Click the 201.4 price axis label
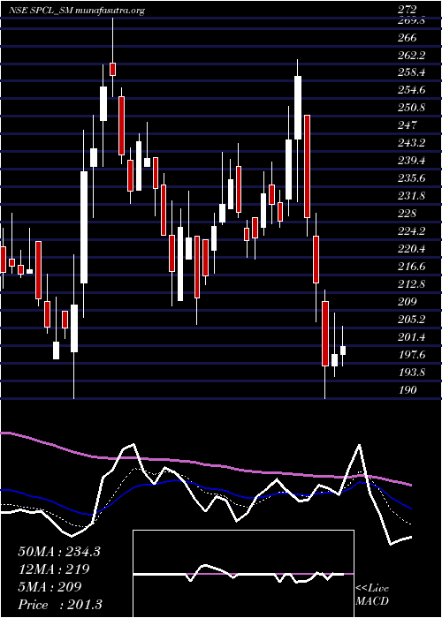Screen dimensions: 442x618 pyautogui.click(x=412, y=337)
